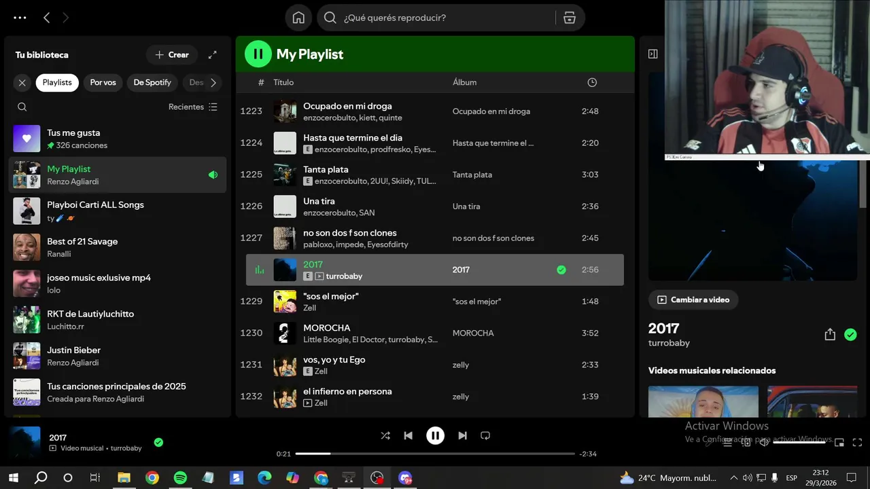Select the song Ocupado en mi droga
Screen dimensions: 870x489
coord(435,111)
